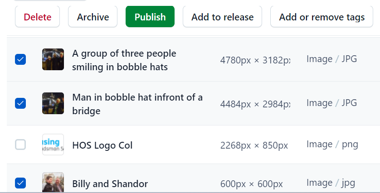Click the Image / png type cell

point(332,145)
